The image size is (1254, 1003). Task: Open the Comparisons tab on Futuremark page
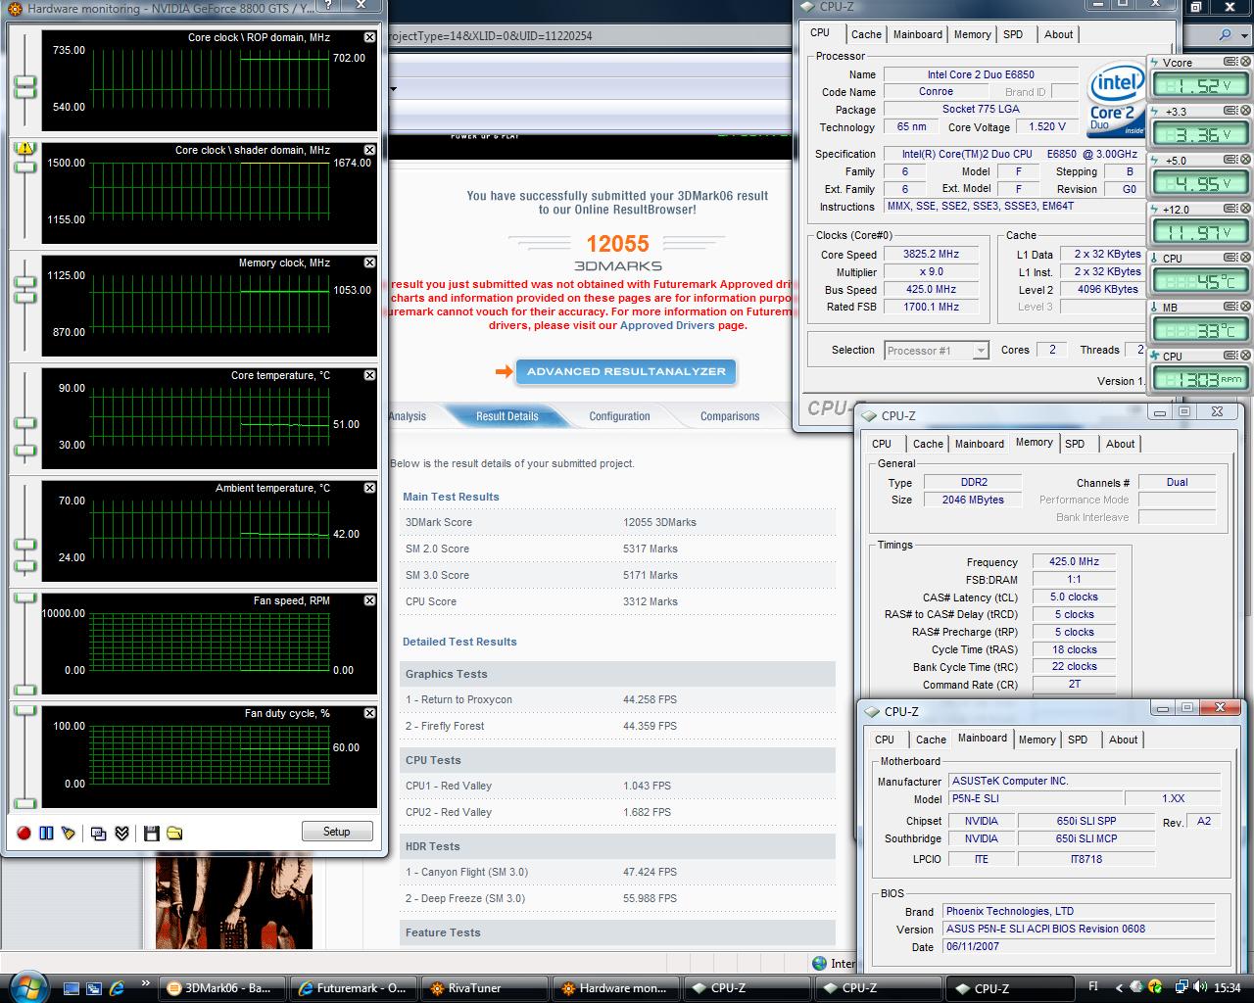(730, 416)
